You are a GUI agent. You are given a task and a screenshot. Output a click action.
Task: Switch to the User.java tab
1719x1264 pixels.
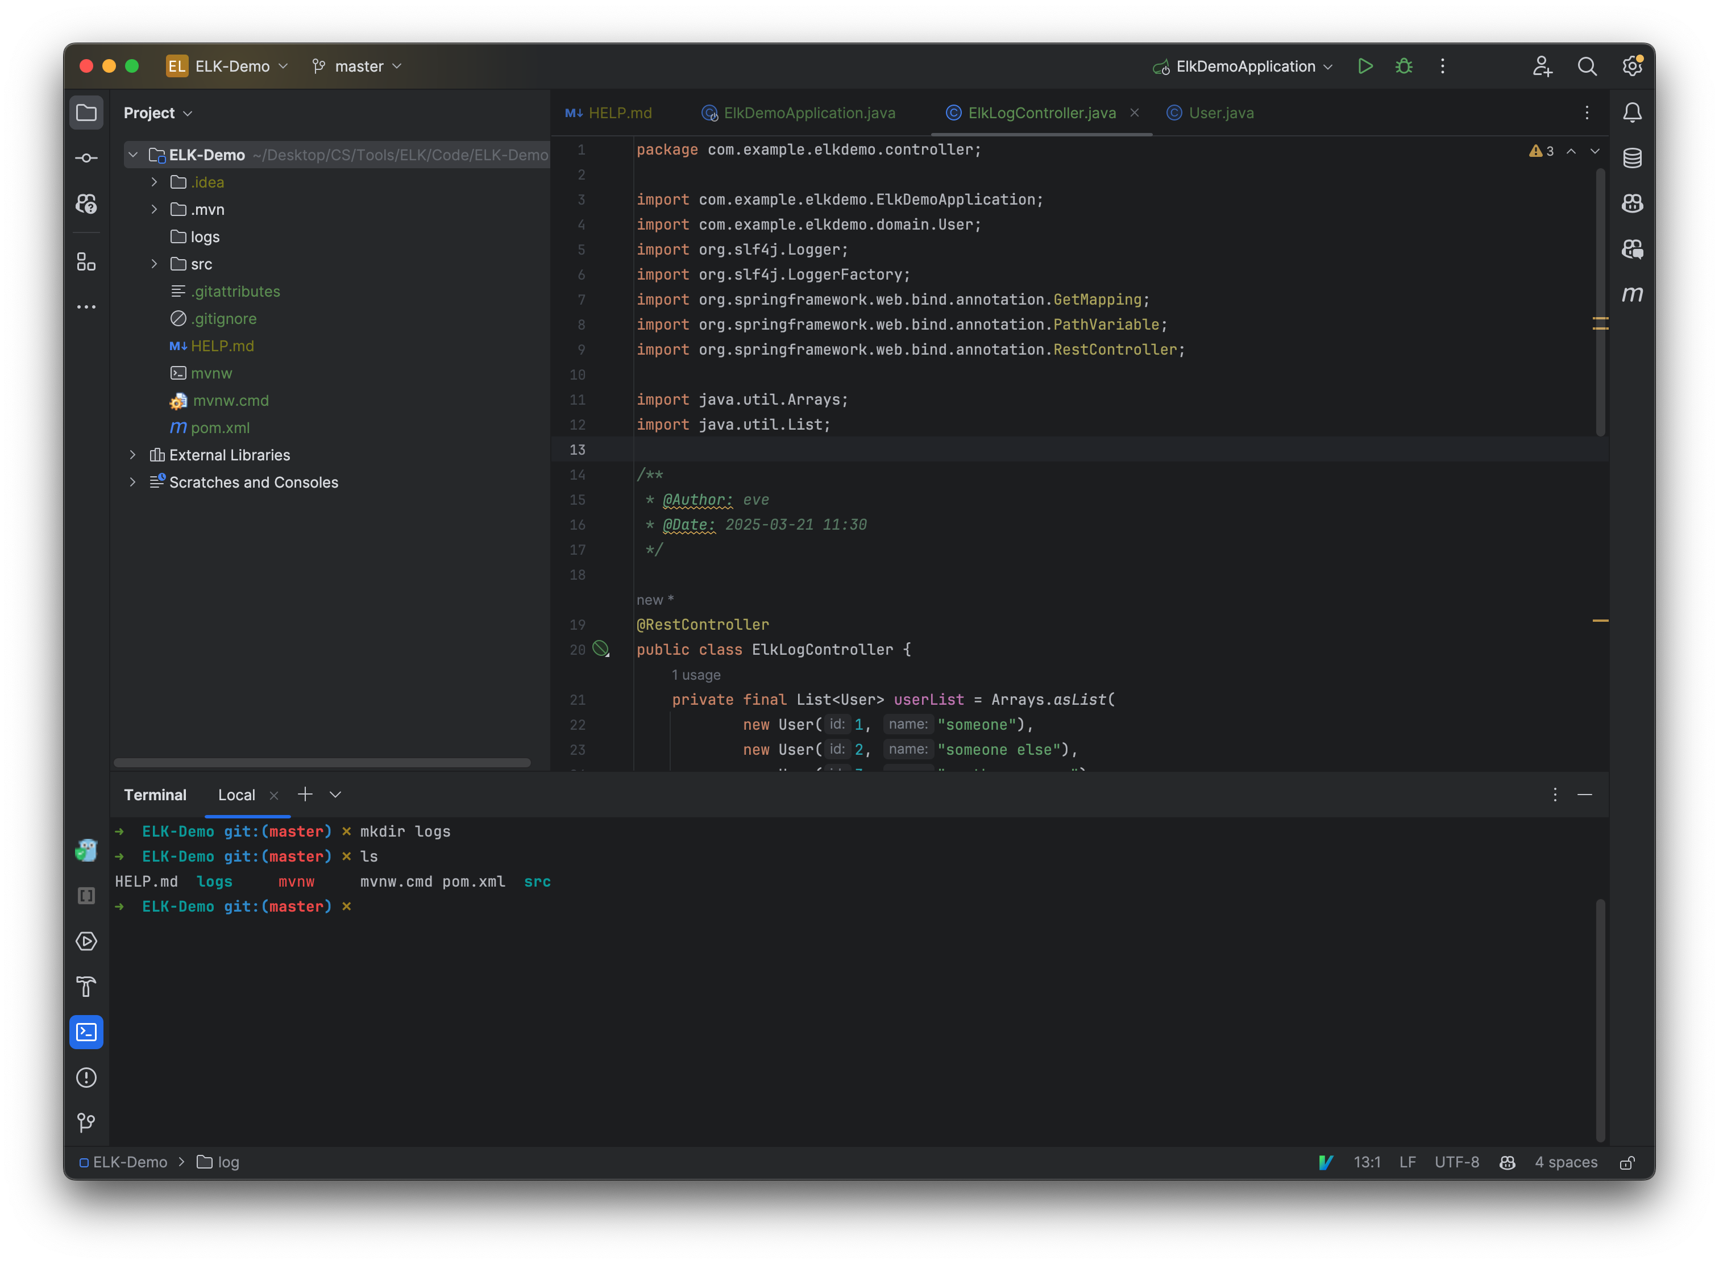1220,113
